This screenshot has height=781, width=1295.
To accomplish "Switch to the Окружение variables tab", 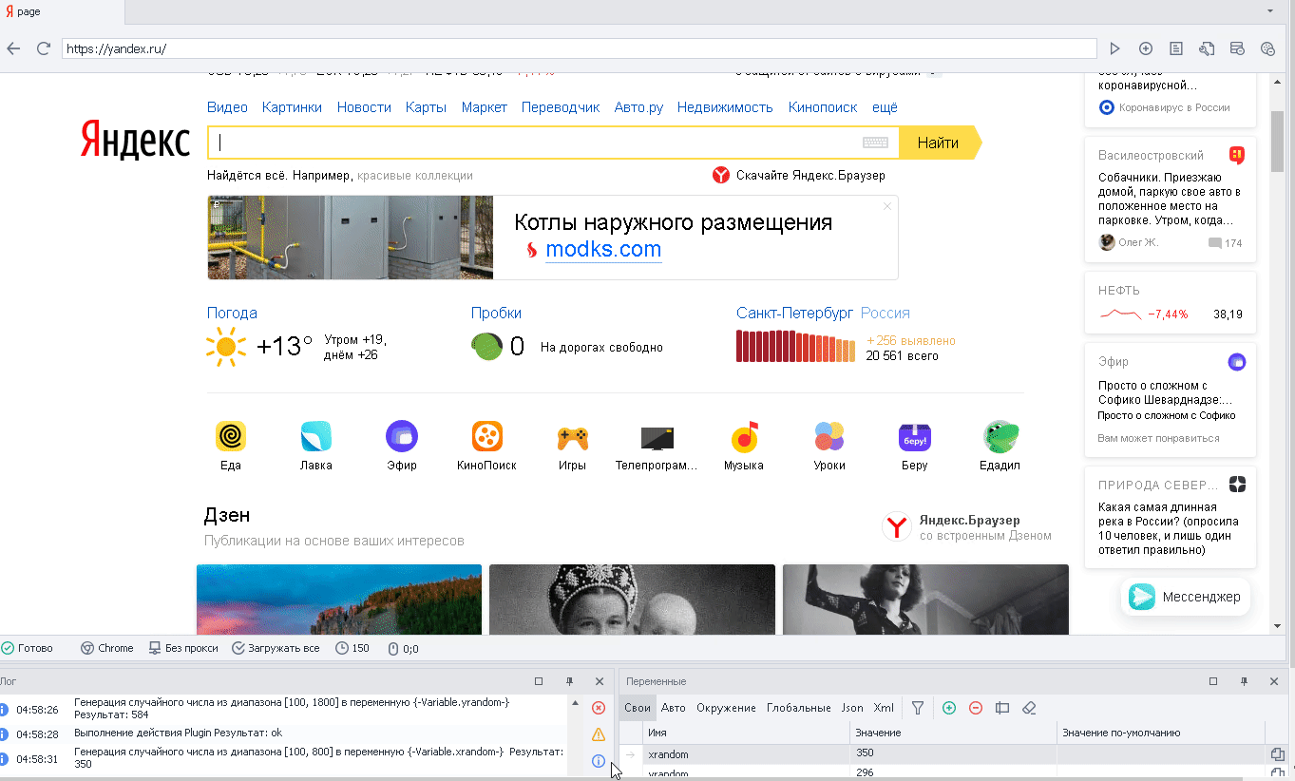I will pos(726,708).
